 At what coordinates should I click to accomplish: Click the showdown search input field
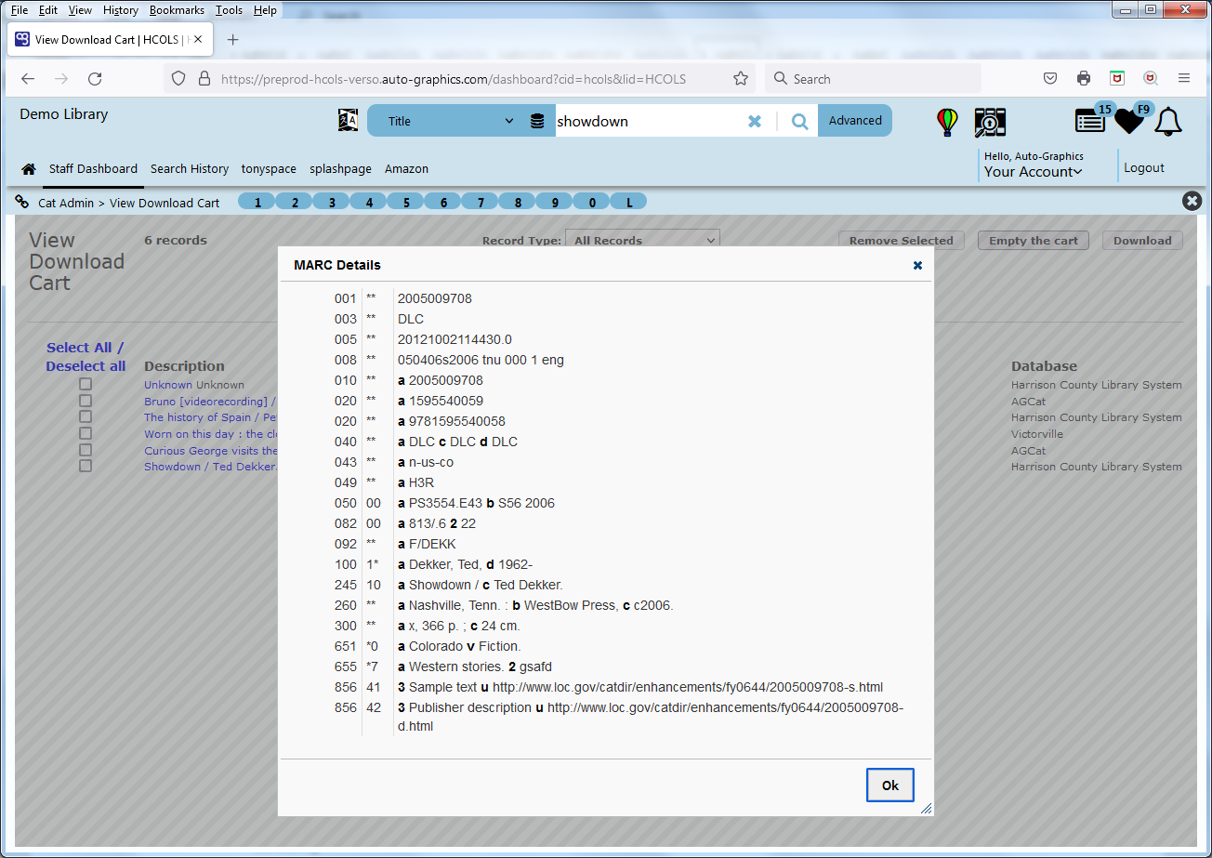[649, 121]
